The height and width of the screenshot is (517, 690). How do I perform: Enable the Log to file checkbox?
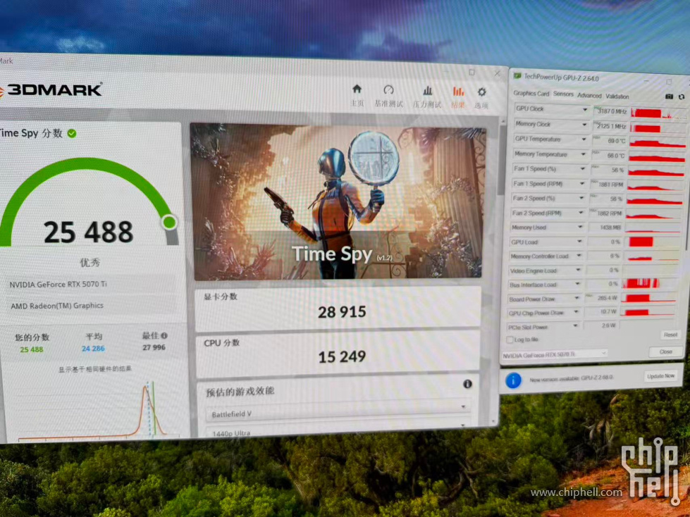coord(510,340)
